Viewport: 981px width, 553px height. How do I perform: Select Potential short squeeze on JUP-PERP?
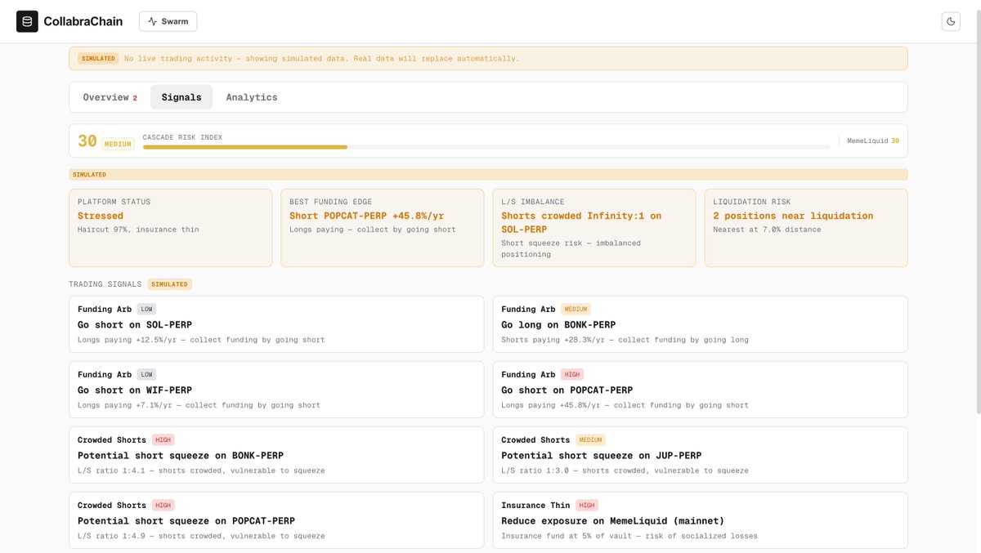[700, 455]
